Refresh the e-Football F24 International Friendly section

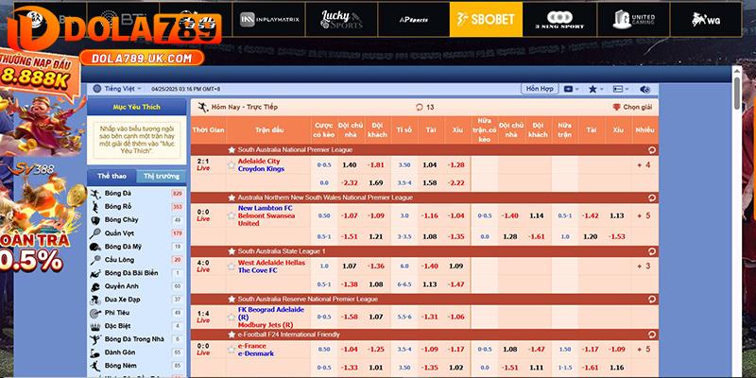[x=652, y=335]
